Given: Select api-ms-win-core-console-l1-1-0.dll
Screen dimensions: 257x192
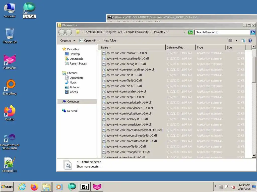Looking at the screenshot, I should (x=173, y=53).
